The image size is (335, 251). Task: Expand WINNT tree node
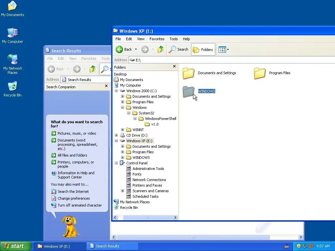[122, 129]
